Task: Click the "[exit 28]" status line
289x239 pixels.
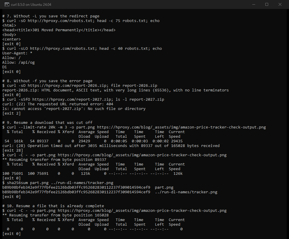Action: pos(12,150)
